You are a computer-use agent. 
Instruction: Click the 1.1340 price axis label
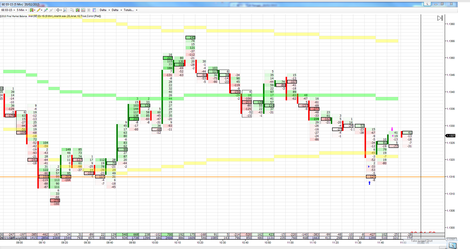click(451, 92)
